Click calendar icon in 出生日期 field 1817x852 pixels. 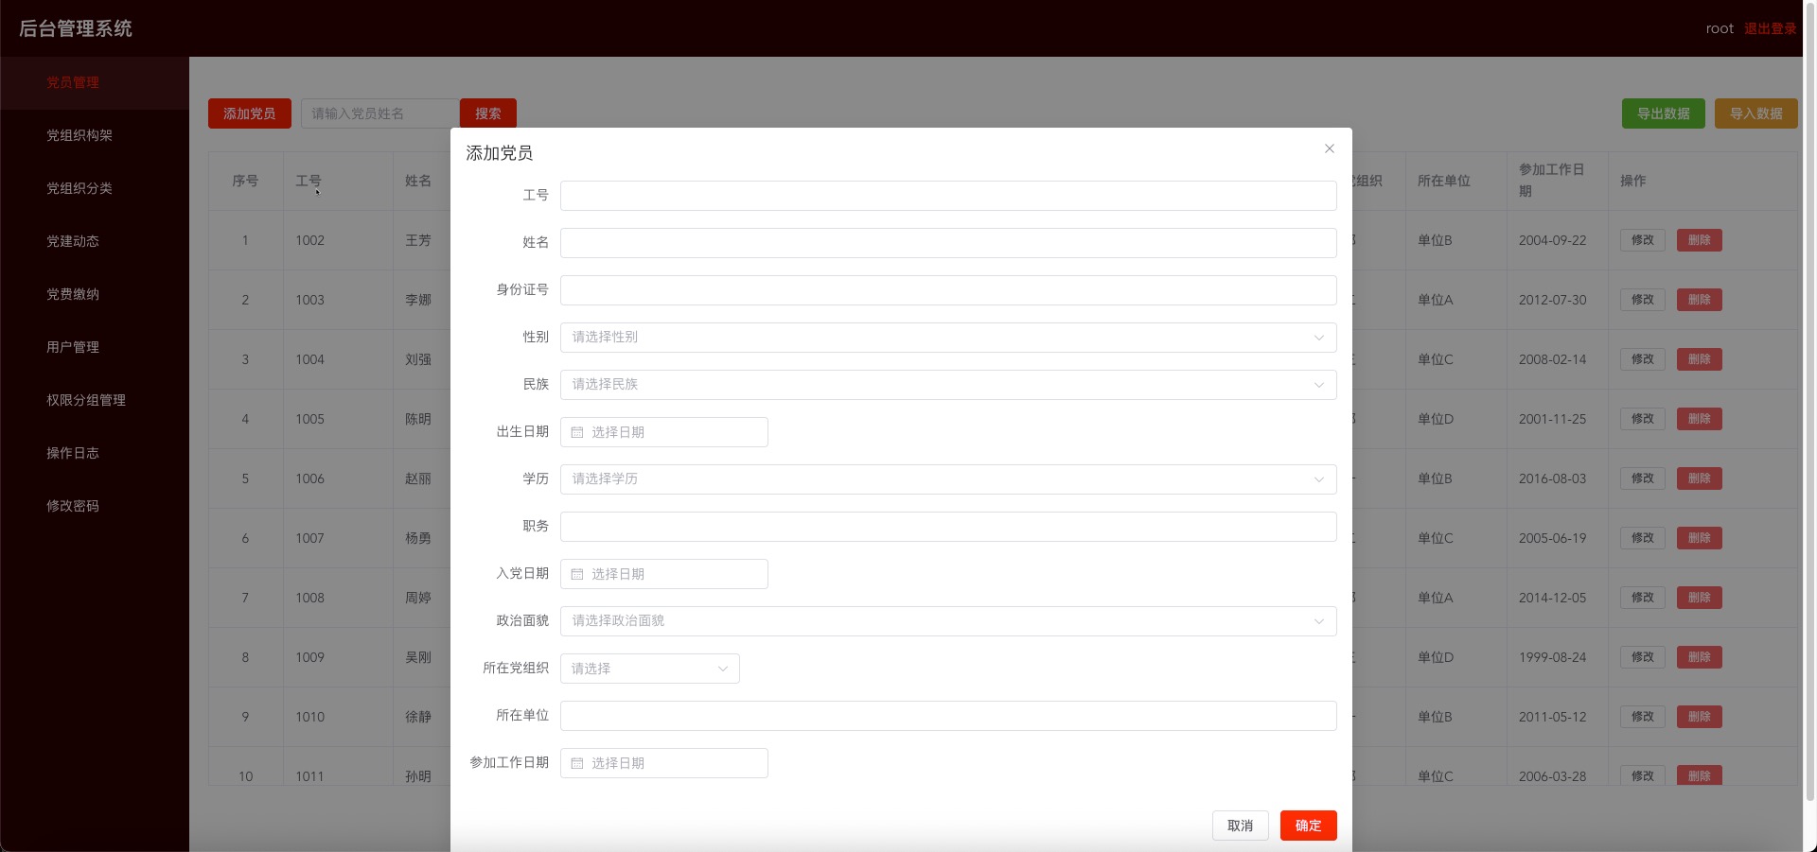point(577,432)
